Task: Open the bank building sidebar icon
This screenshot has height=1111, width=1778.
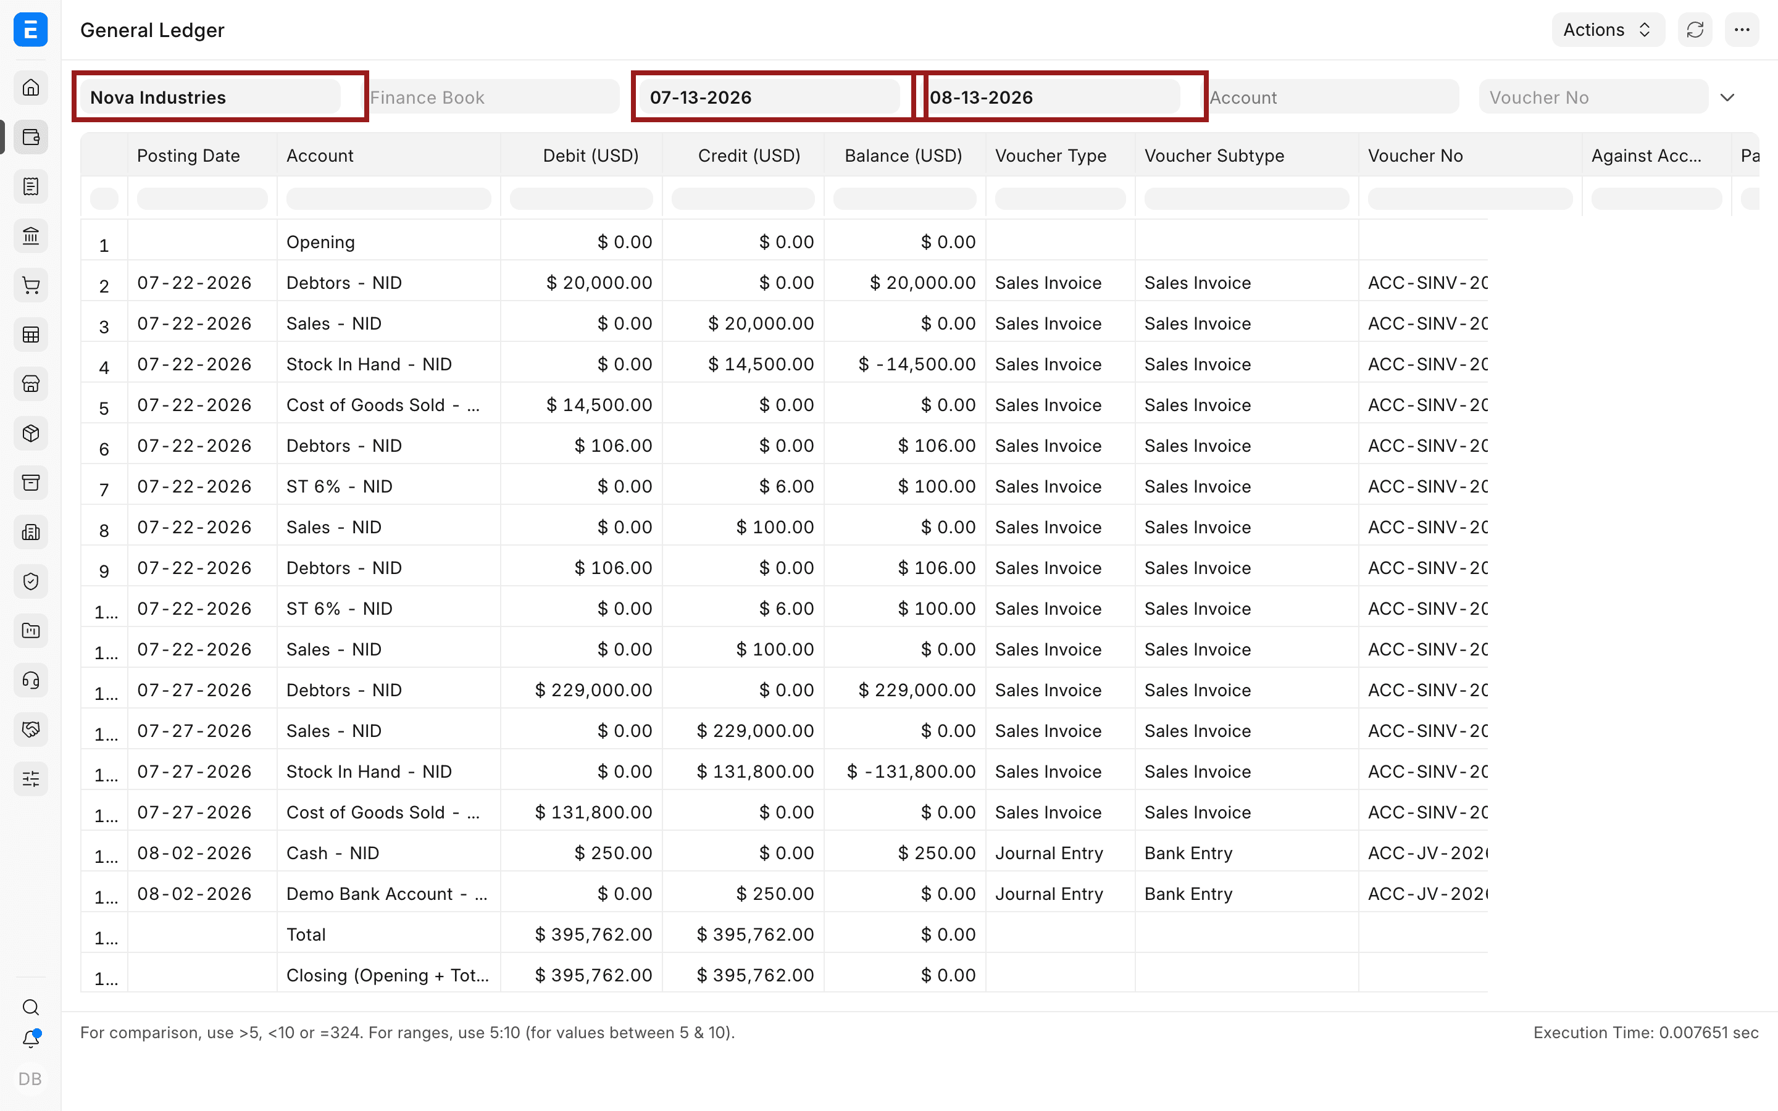Action: tap(30, 236)
